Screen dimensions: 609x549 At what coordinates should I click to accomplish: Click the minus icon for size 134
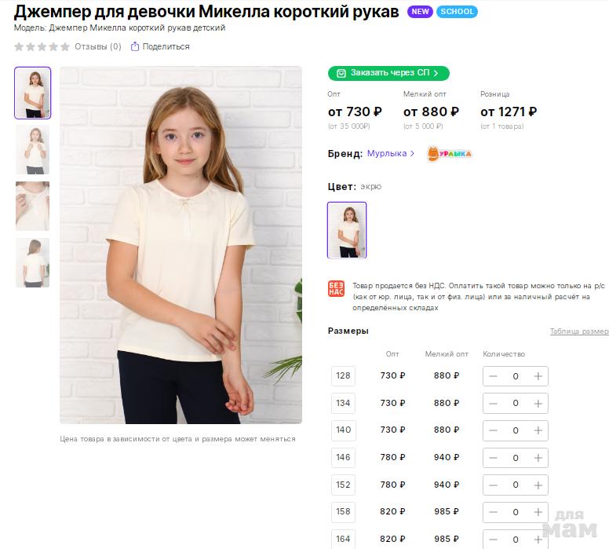pyautogui.click(x=494, y=404)
